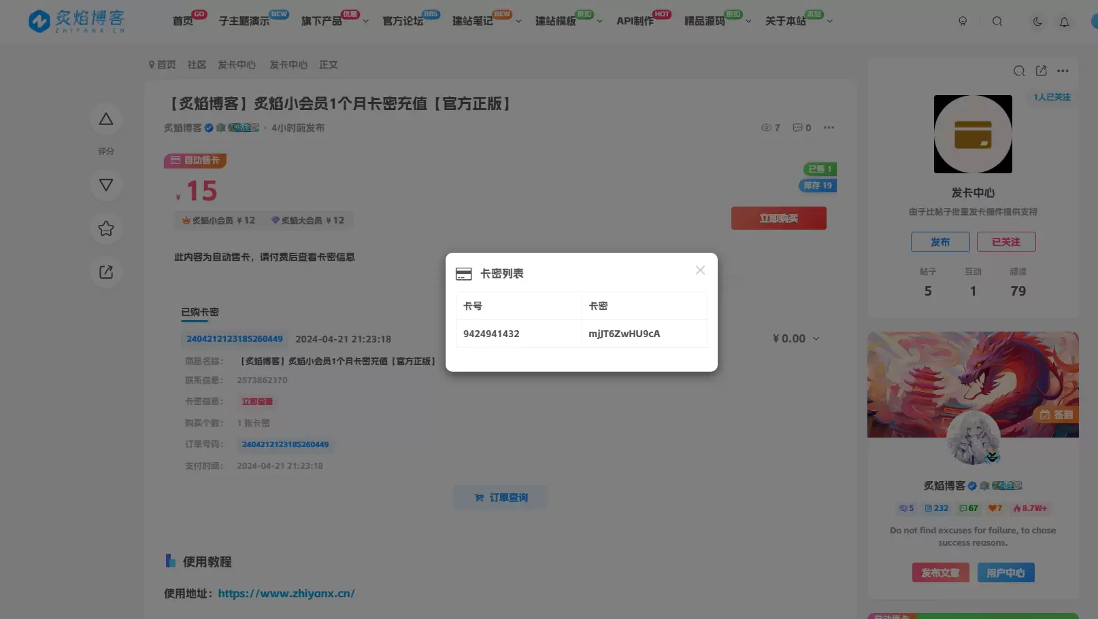Expand the ¥0.00 order details chevron
The width and height of the screenshot is (1098, 619).
click(816, 338)
